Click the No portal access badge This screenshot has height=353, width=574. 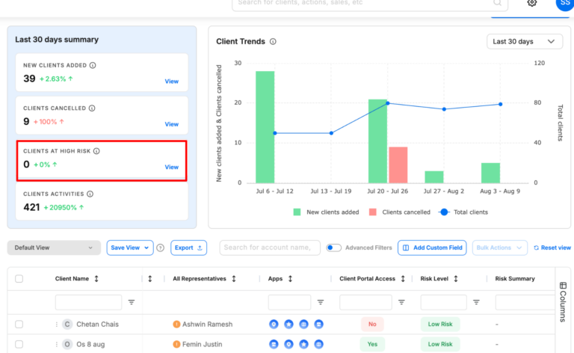372,324
